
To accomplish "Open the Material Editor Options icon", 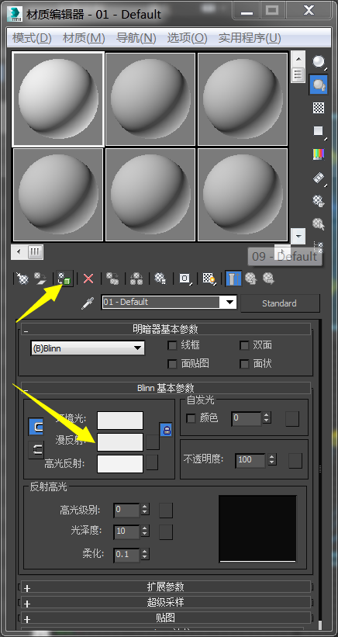I will tap(319, 201).
